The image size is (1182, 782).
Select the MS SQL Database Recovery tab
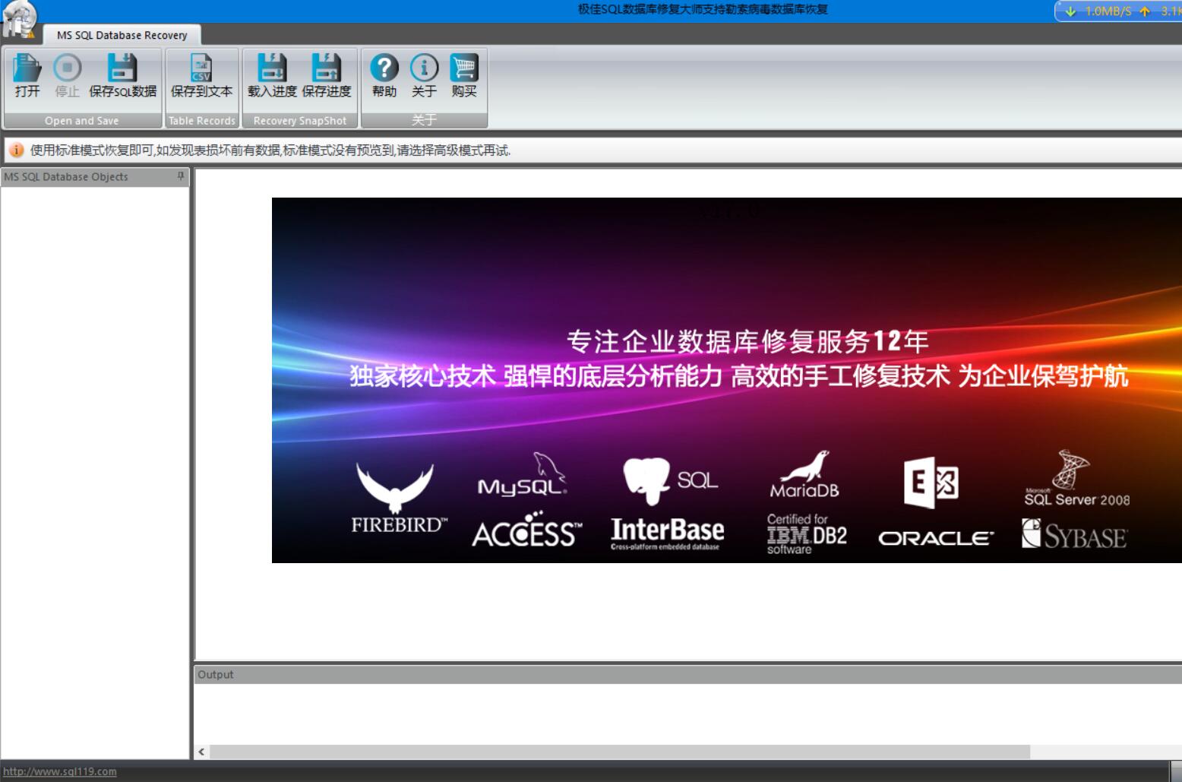(x=122, y=35)
